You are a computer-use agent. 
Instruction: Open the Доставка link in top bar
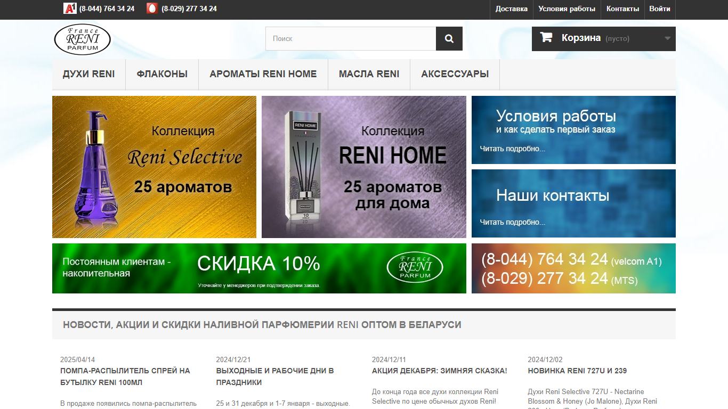tap(512, 9)
